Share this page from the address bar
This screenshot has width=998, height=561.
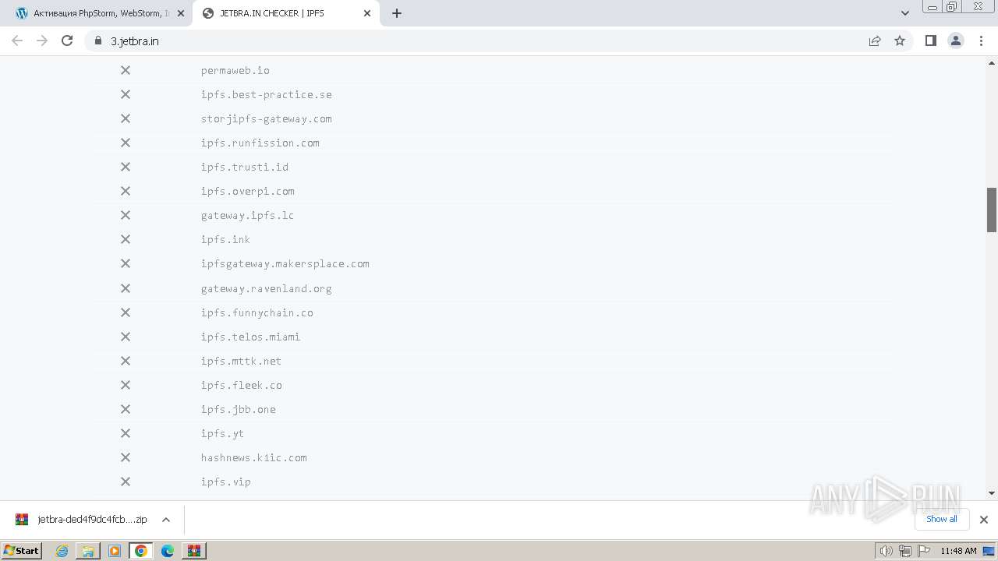(x=875, y=41)
